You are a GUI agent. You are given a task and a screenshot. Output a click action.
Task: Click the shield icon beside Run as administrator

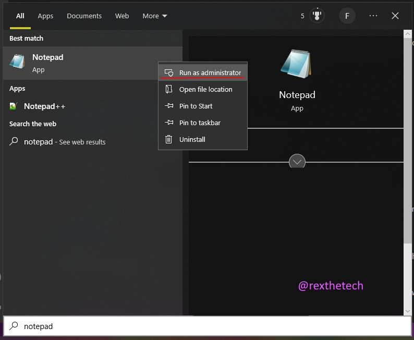tap(169, 72)
